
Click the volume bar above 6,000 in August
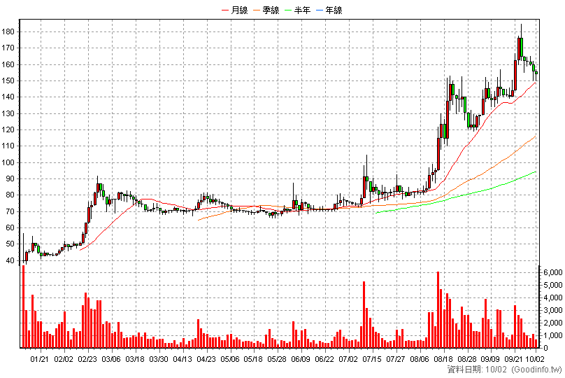[438, 310]
